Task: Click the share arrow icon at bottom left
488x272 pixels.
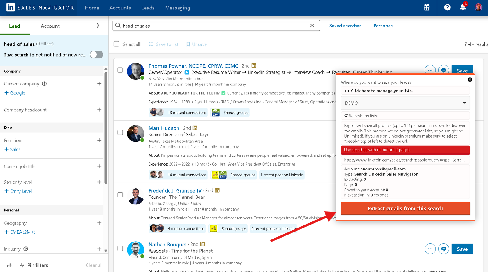Action: click(9, 265)
